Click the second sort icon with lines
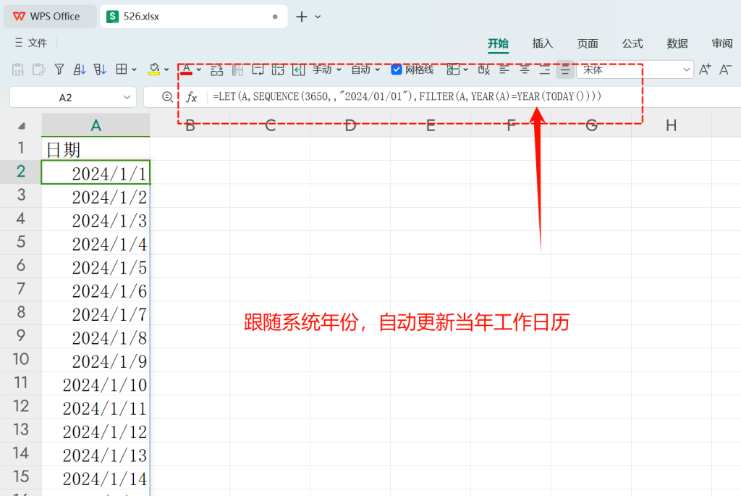 click(100, 70)
